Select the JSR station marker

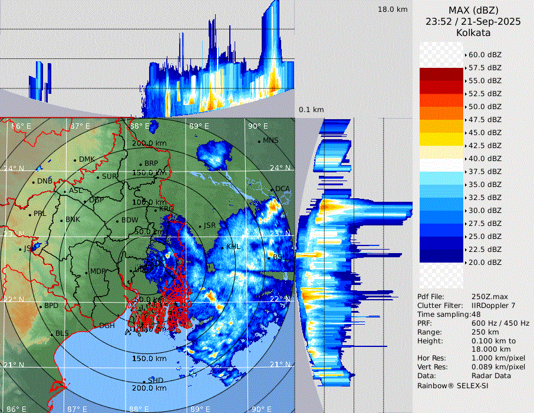point(200,226)
